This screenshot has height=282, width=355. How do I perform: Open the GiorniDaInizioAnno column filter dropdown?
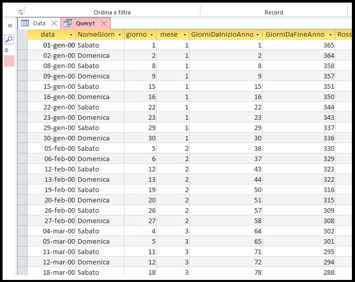258,35
